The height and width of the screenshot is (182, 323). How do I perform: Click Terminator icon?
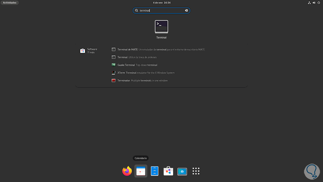pos(113,80)
